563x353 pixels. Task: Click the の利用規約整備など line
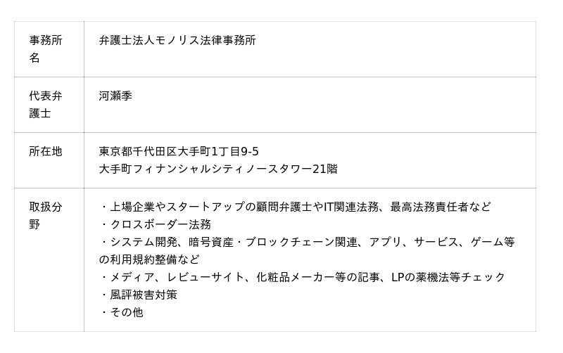coord(149,259)
